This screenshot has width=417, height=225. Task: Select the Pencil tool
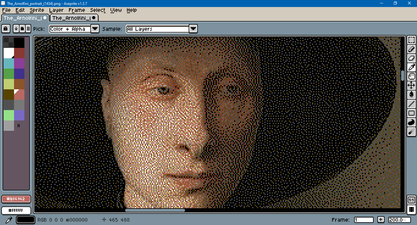point(411,49)
